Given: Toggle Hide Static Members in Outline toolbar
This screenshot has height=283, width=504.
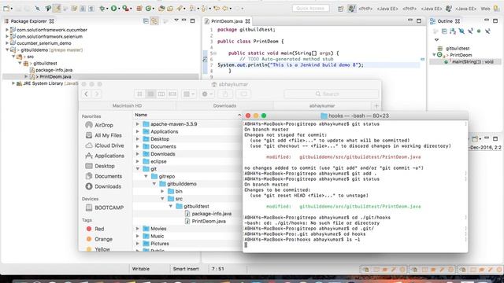Looking at the screenshot, I should coord(470,31).
